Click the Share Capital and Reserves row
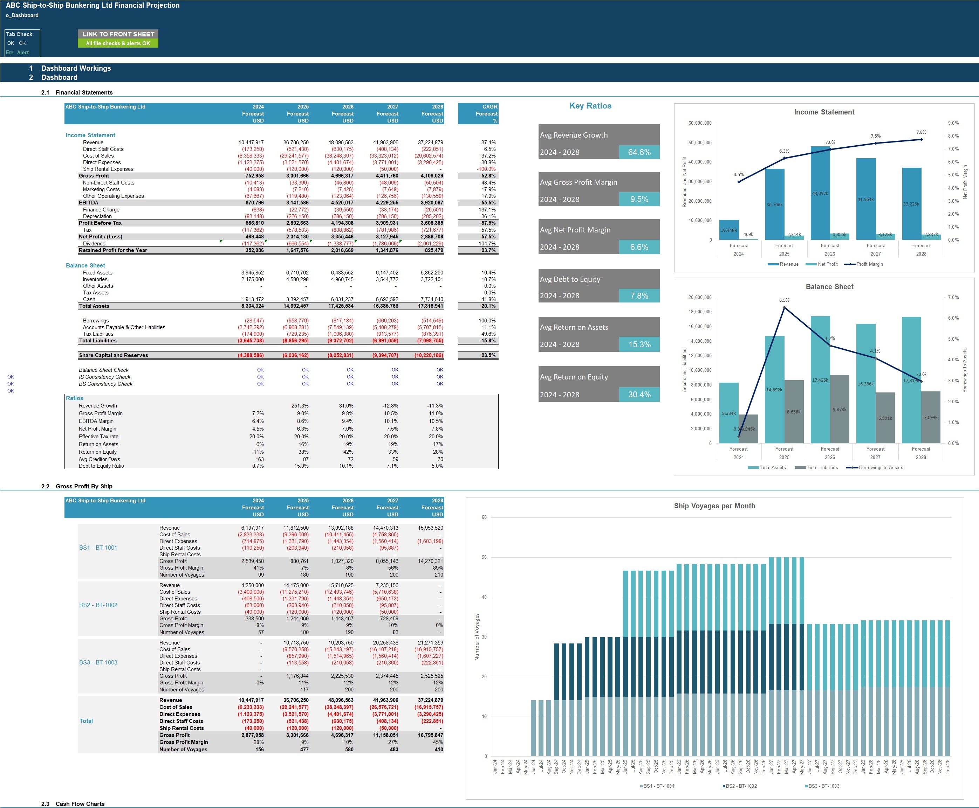 pyautogui.click(x=261, y=356)
